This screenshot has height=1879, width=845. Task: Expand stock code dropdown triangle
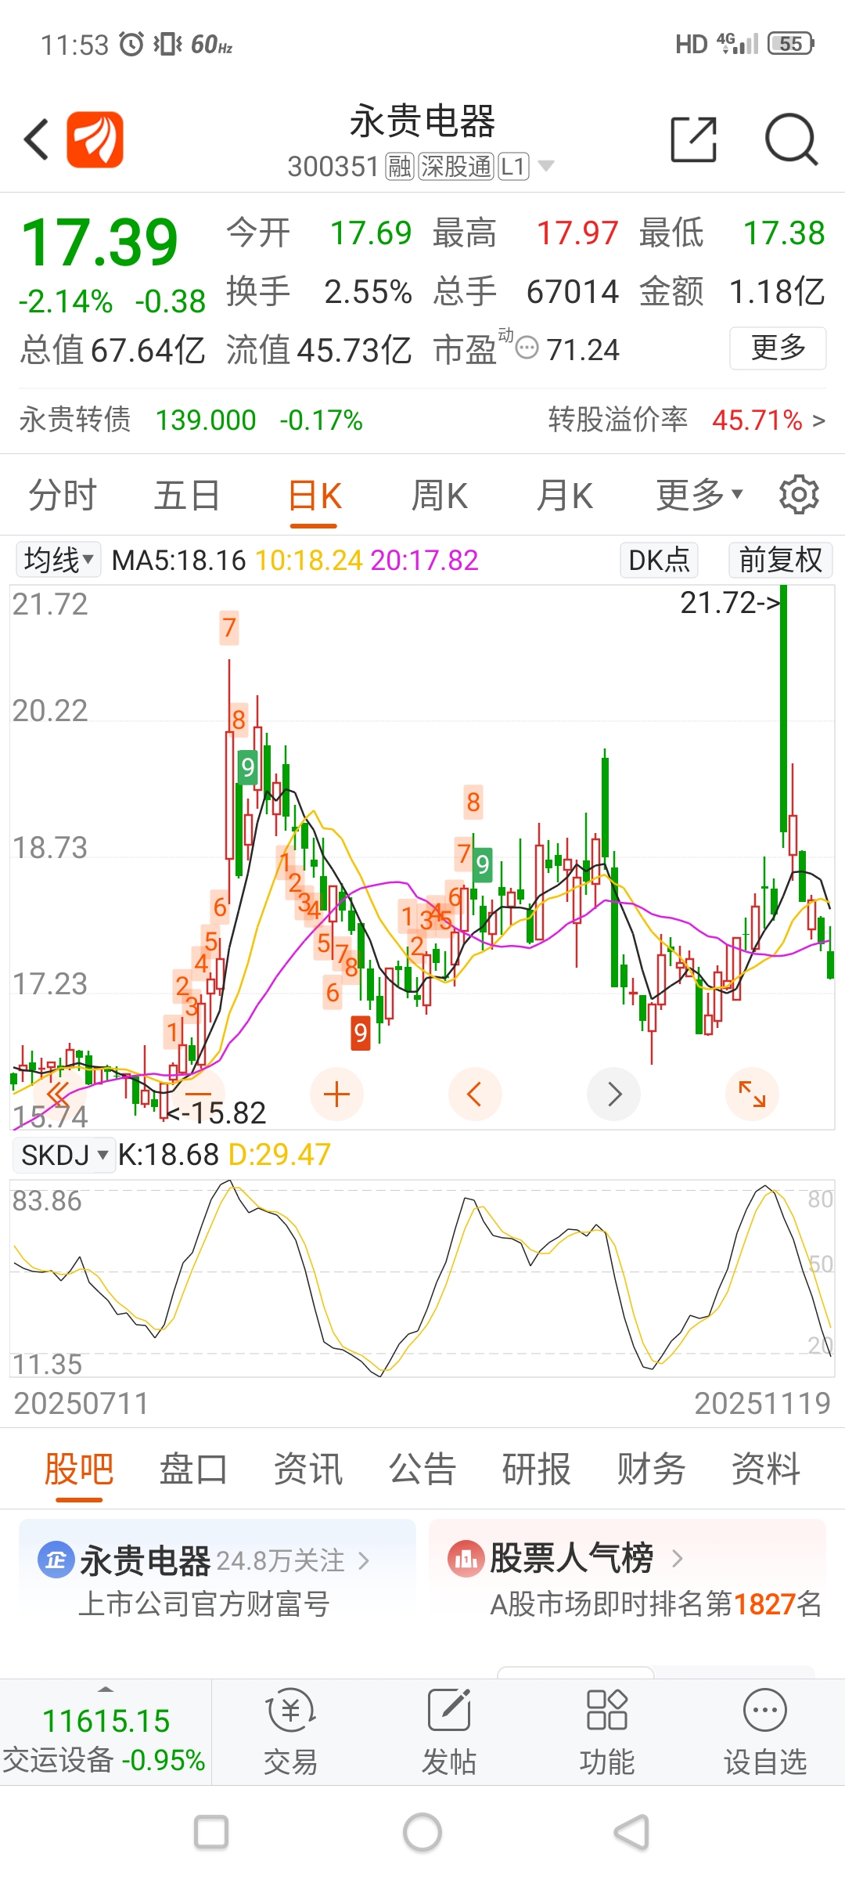point(546,166)
